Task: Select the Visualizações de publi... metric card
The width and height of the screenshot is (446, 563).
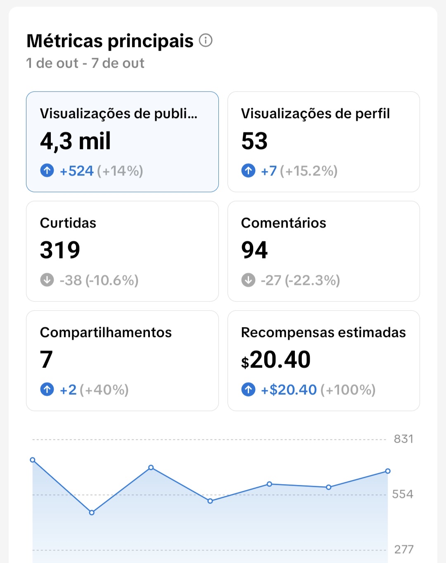Action: tap(122, 142)
